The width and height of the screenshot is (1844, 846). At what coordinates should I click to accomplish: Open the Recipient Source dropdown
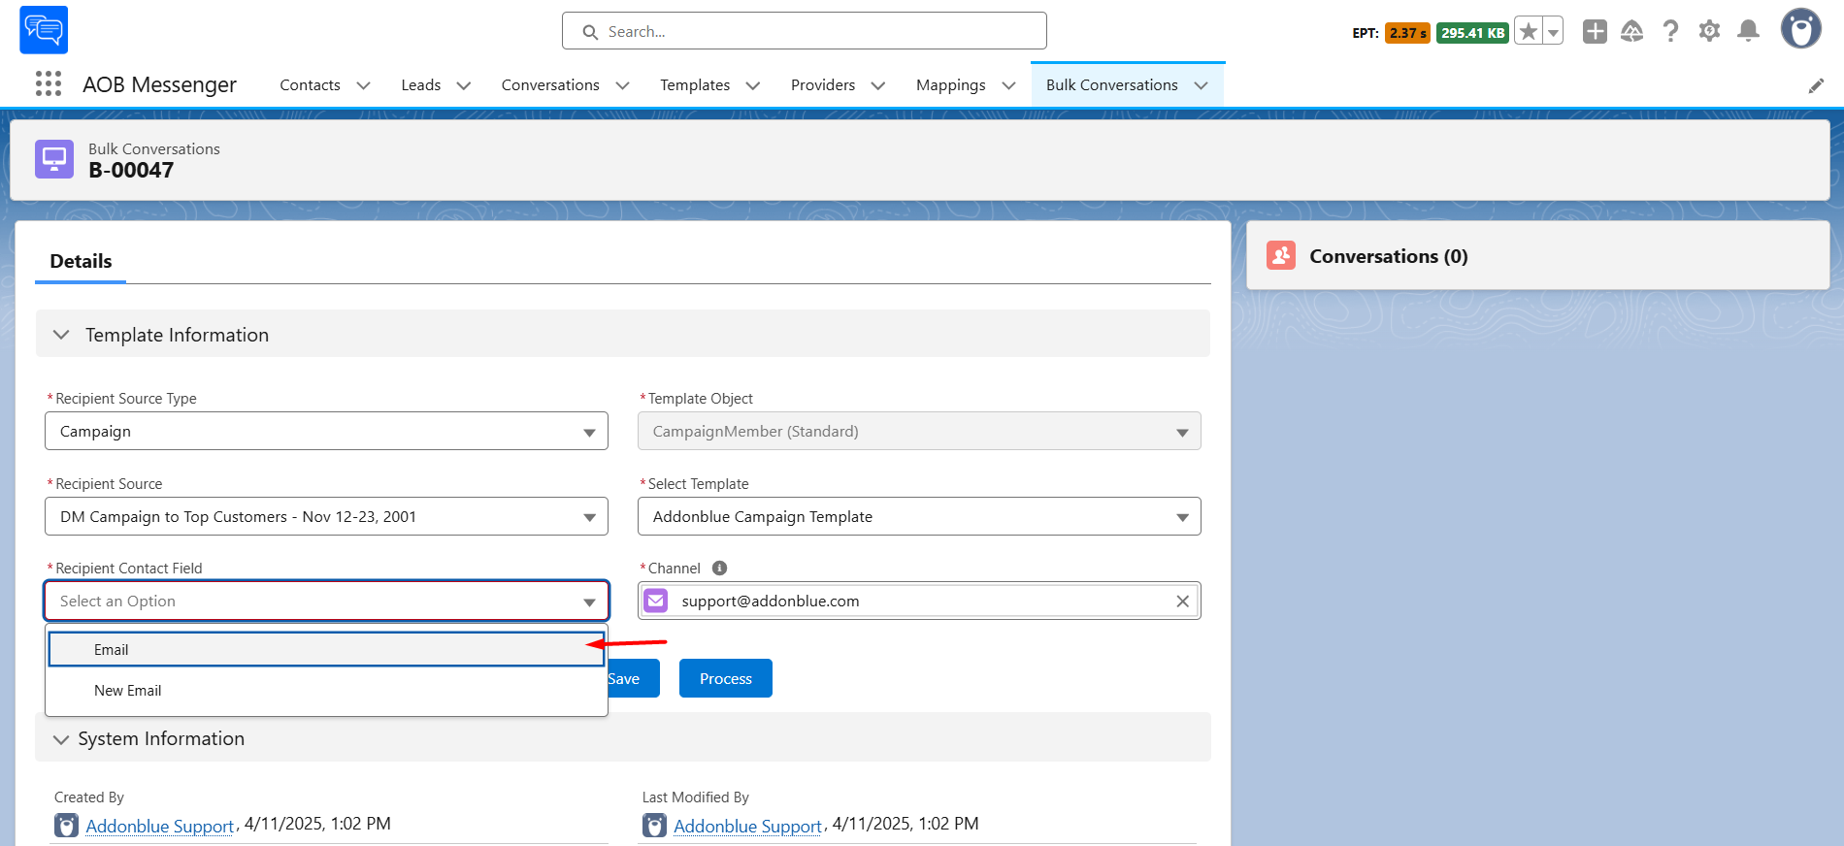point(326,516)
